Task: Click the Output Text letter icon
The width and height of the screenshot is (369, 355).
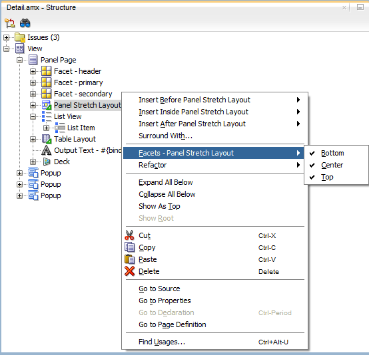Action: [46, 150]
